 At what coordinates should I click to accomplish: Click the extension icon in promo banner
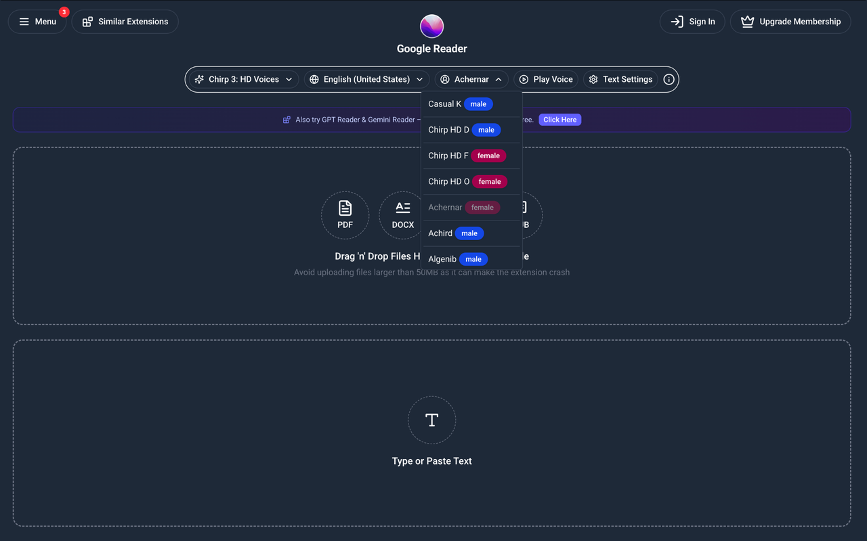coord(287,120)
